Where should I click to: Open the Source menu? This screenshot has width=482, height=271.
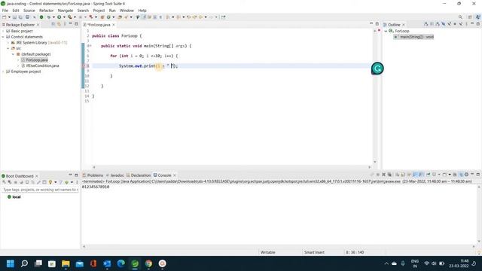pos(29,11)
